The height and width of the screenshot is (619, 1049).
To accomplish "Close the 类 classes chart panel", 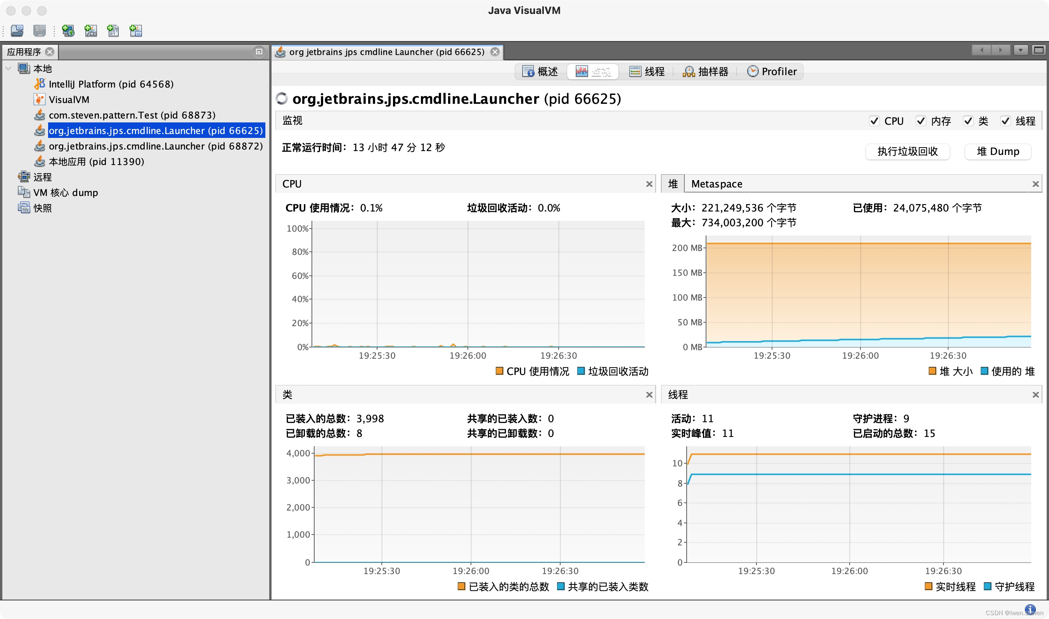I will click(x=649, y=395).
